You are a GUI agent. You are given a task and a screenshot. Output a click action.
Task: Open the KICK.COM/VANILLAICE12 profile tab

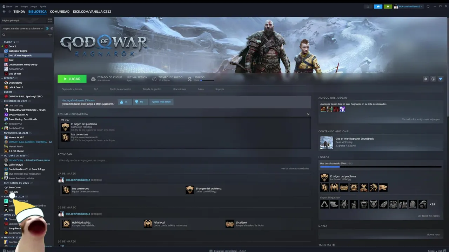(92, 12)
